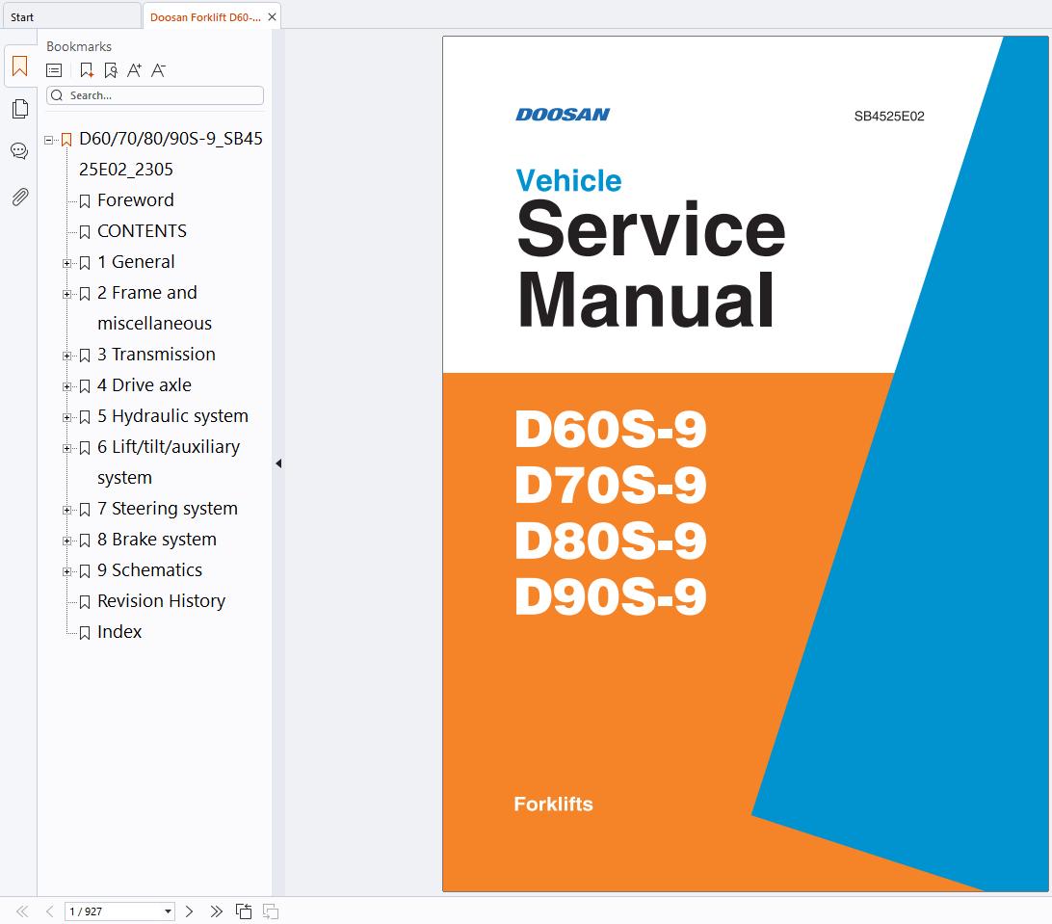Click the find current bookmark icon
1052x924 pixels.
[x=111, y=69]
